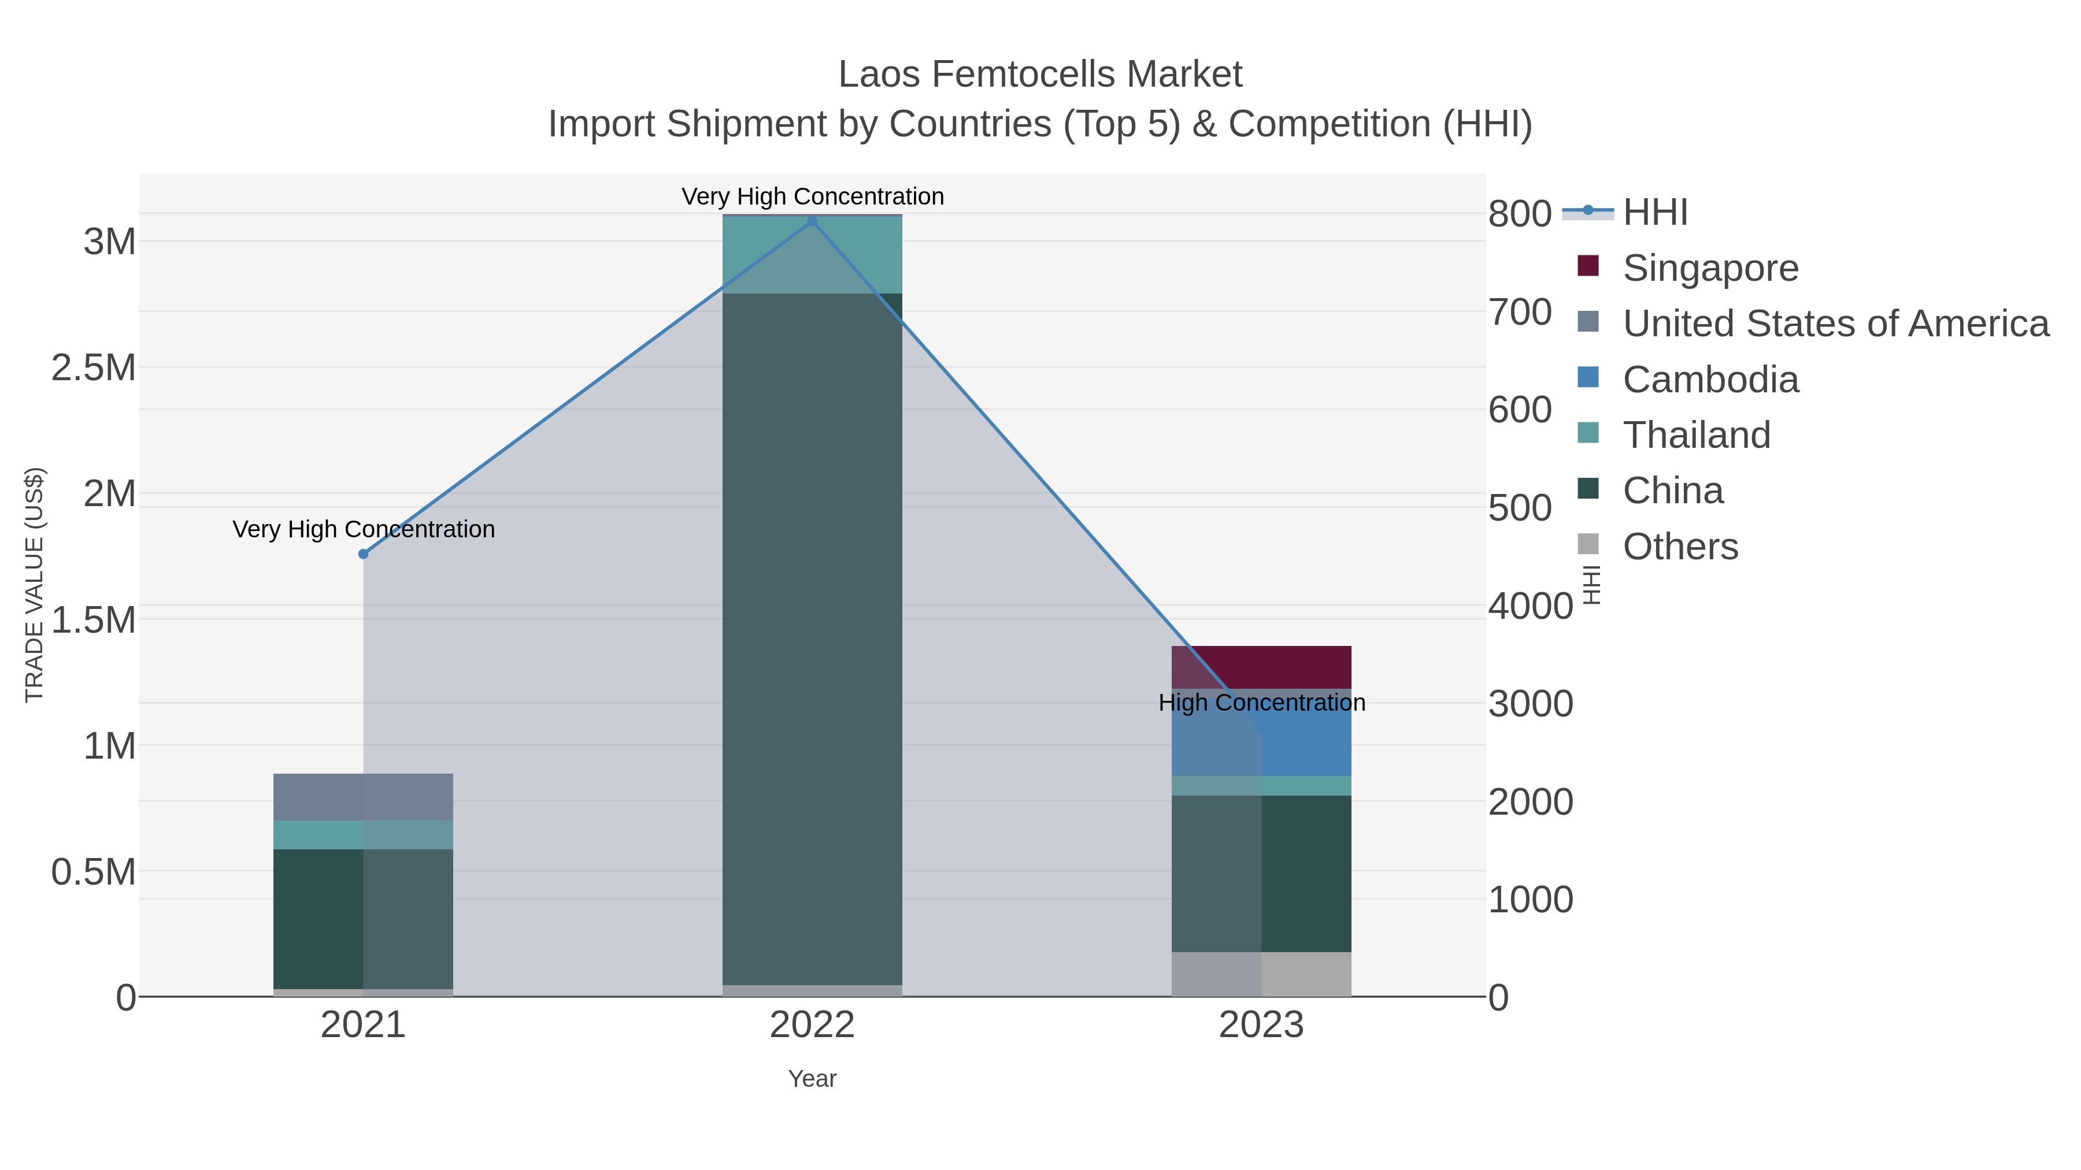Click the 2021 x-axis label

pyautogui.click(x=364, y=1026)
